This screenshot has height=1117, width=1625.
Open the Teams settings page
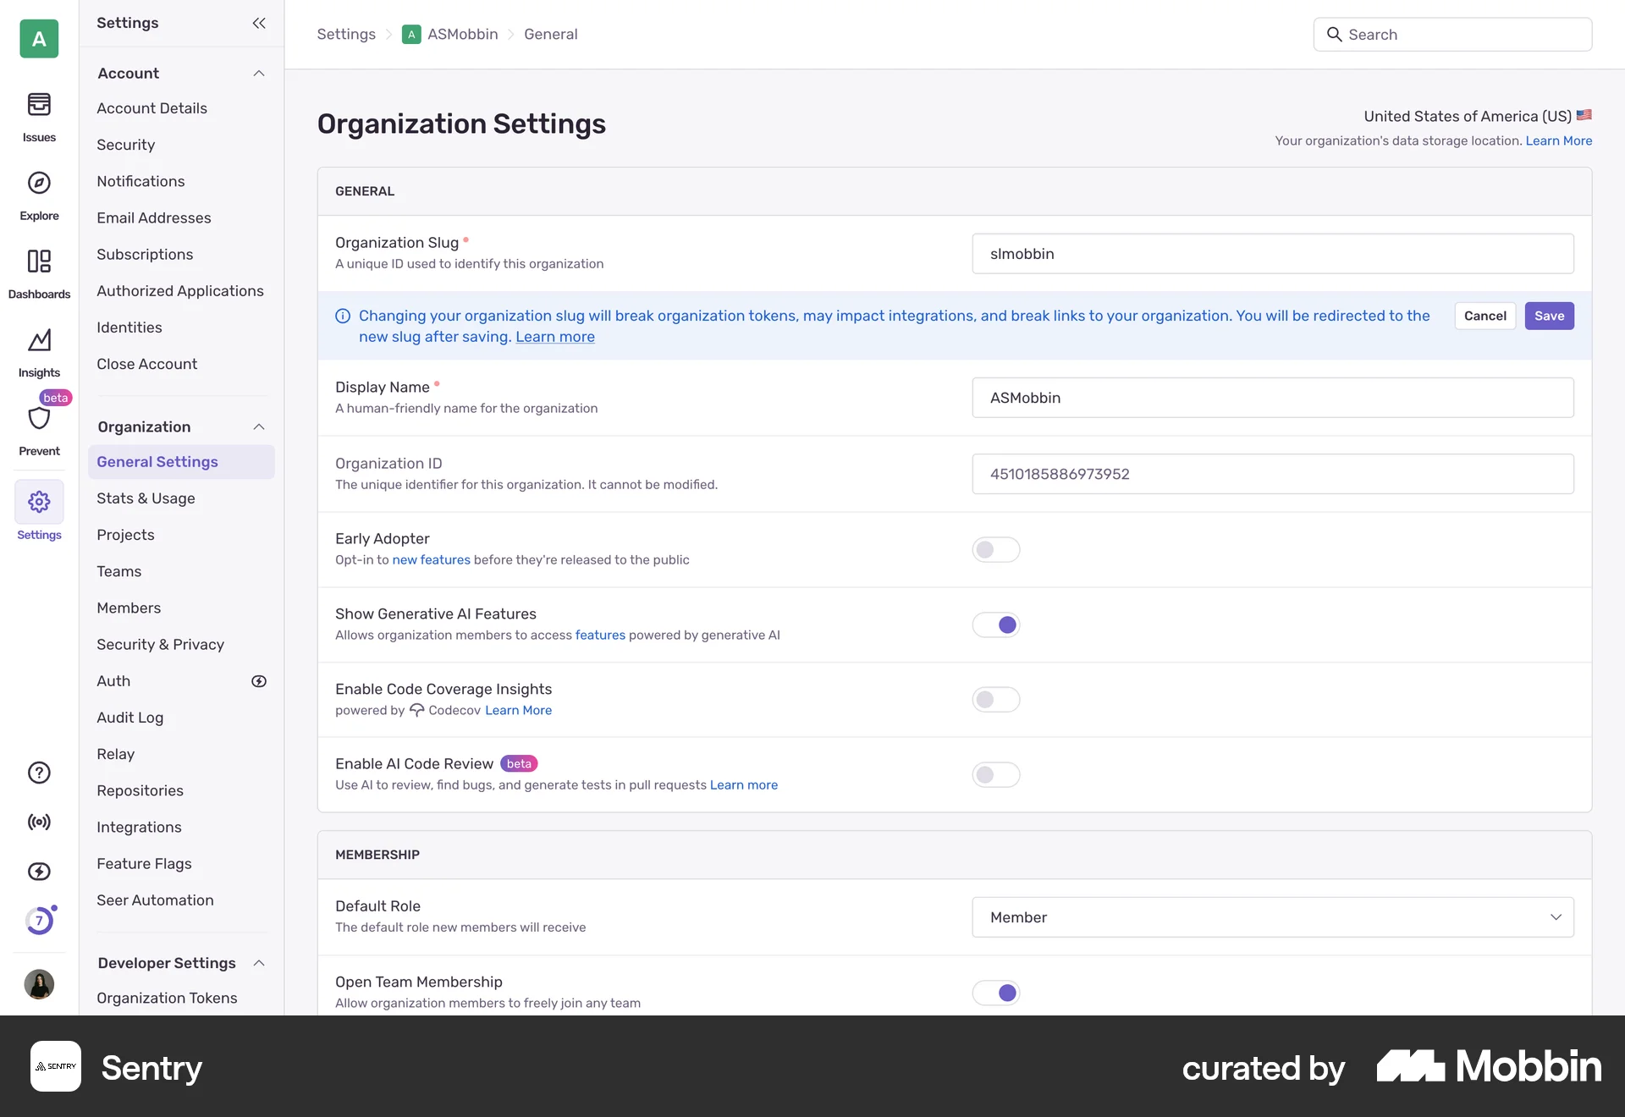(118, 571)
